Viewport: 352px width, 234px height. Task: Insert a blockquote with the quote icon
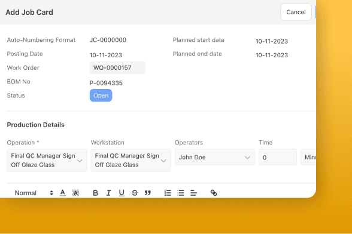(147, 193)
